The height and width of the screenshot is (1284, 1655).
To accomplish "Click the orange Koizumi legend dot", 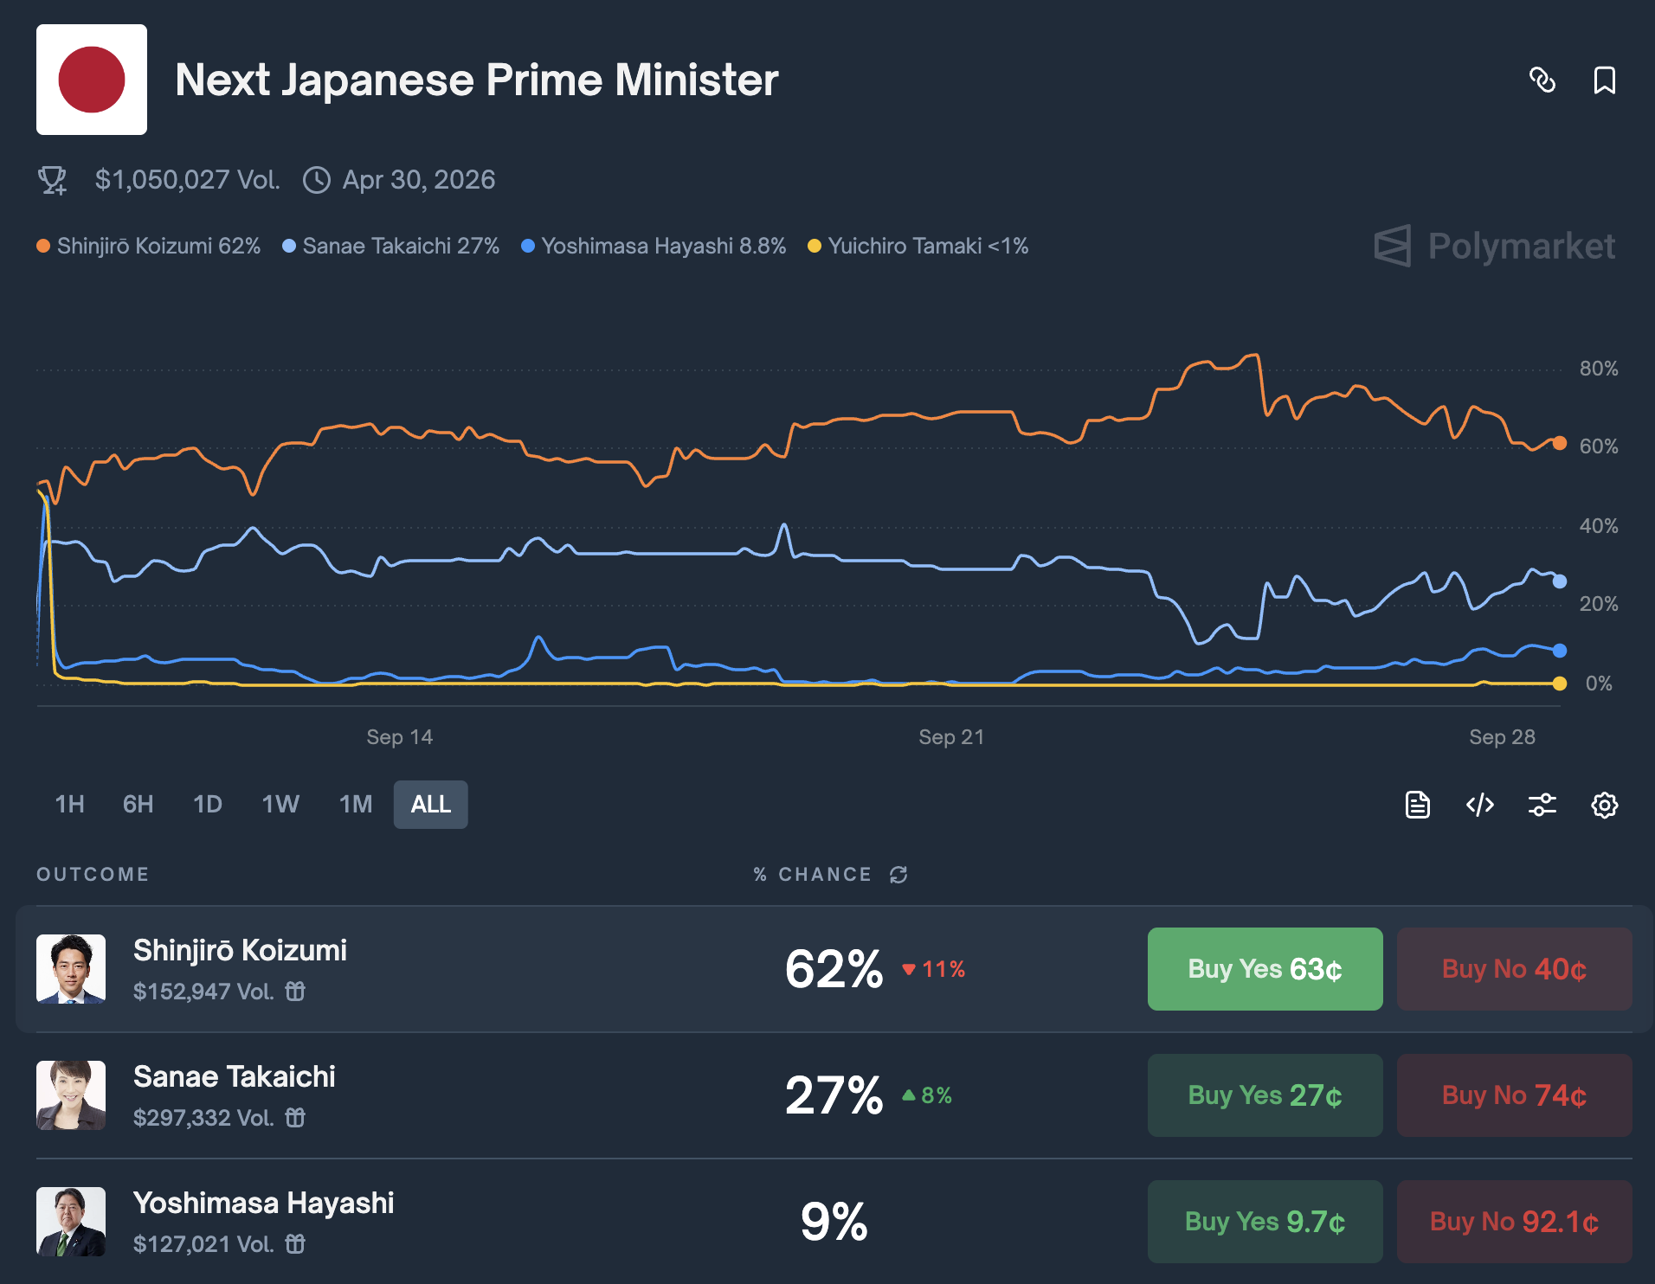I will coord(43,247).
